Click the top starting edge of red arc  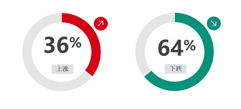tap(62, 18)
